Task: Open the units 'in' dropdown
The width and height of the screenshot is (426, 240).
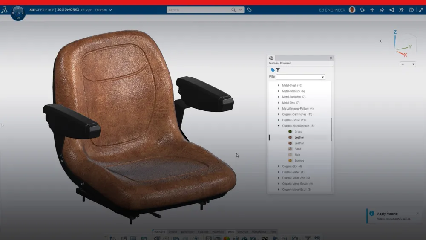Action: pyautogui.click(x=408, y=64)
